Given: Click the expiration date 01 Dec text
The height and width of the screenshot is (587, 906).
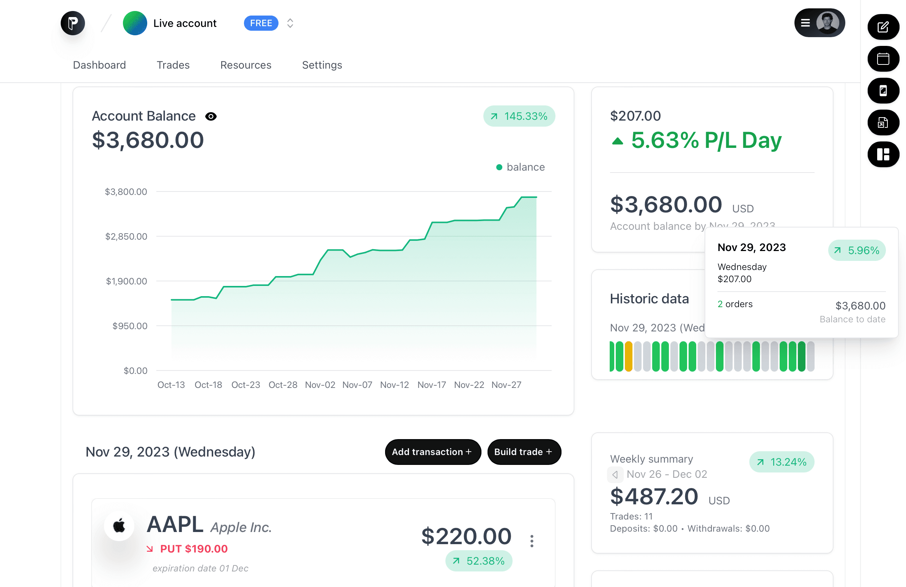Looking at the screenshot, I should coord(201,568).
